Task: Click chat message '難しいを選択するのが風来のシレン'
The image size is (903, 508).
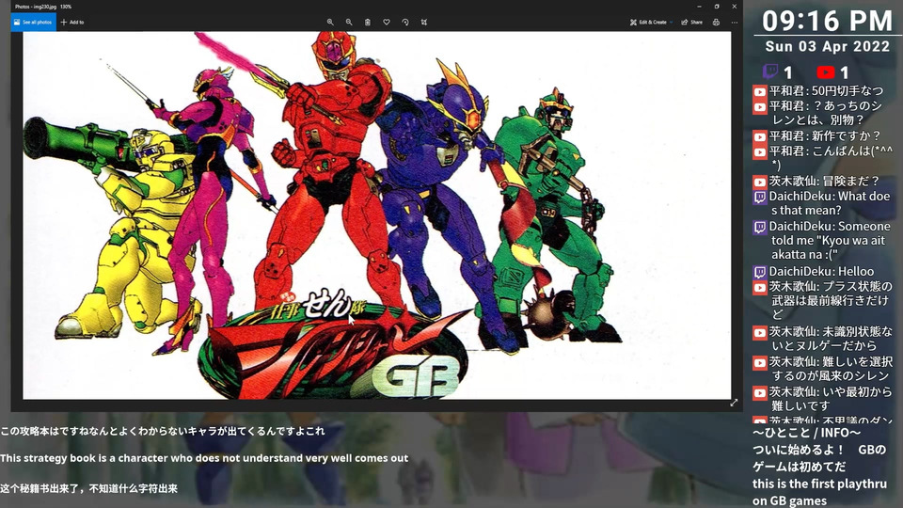Action: coord(831,369)
